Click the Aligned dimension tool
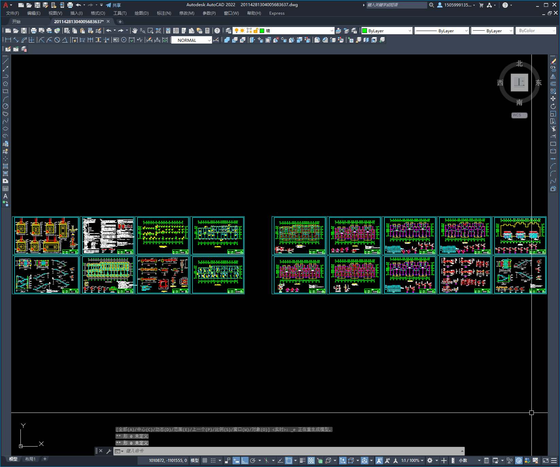560x467 pixels. click(x=16, y=40)
